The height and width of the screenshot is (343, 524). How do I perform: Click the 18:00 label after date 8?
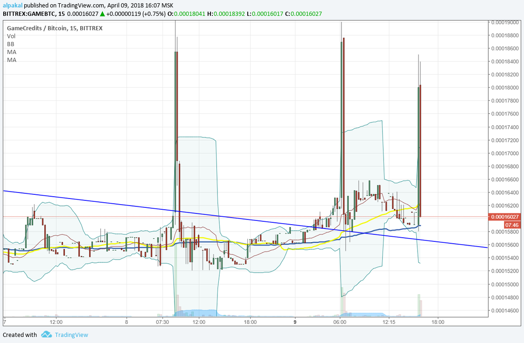250,322
